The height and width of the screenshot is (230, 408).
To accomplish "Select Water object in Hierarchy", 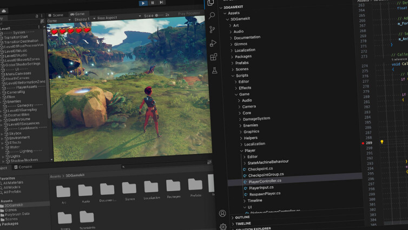I will tap(15, 147).
